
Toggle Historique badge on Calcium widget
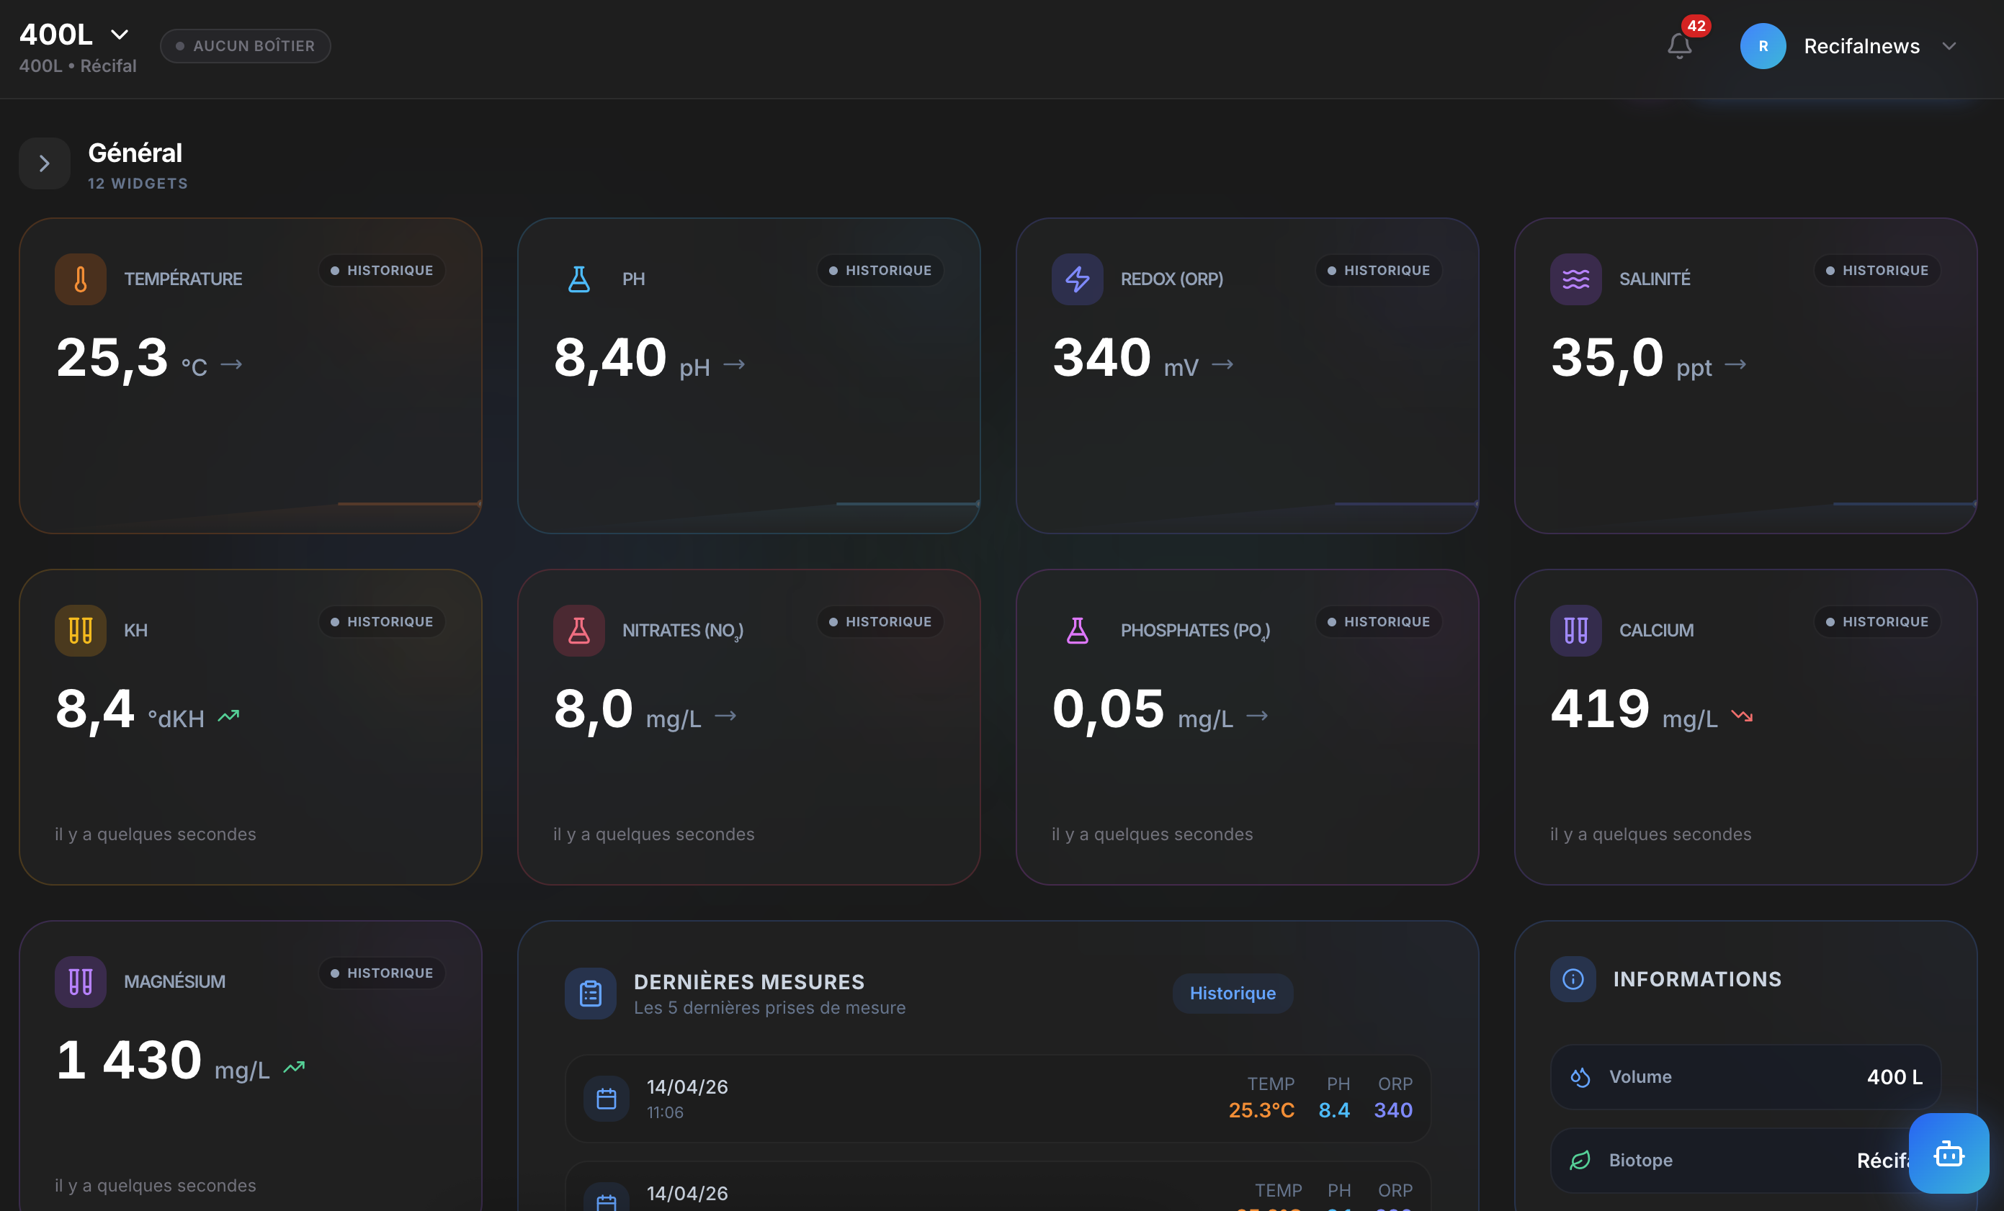coord(1876,621)
